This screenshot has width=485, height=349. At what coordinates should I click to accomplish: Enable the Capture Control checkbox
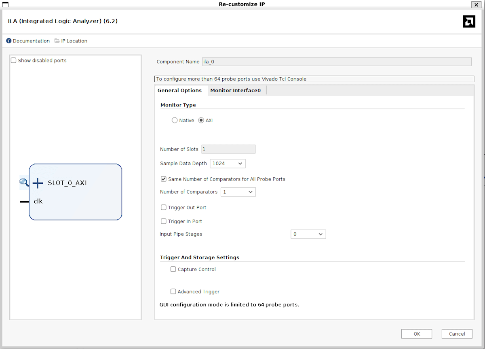click(173, 269)
